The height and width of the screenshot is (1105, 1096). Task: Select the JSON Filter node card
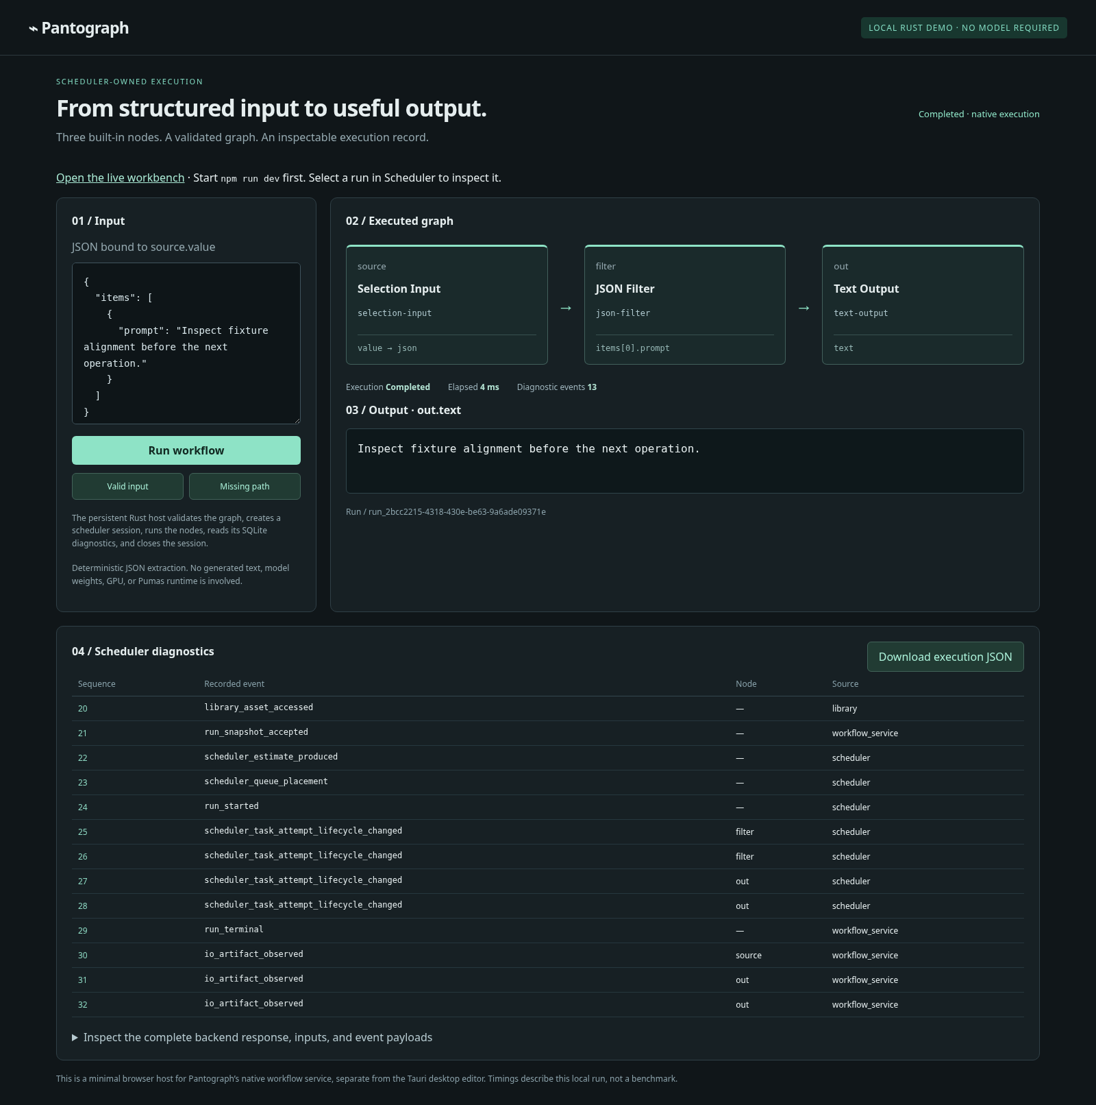coord(685,304)
